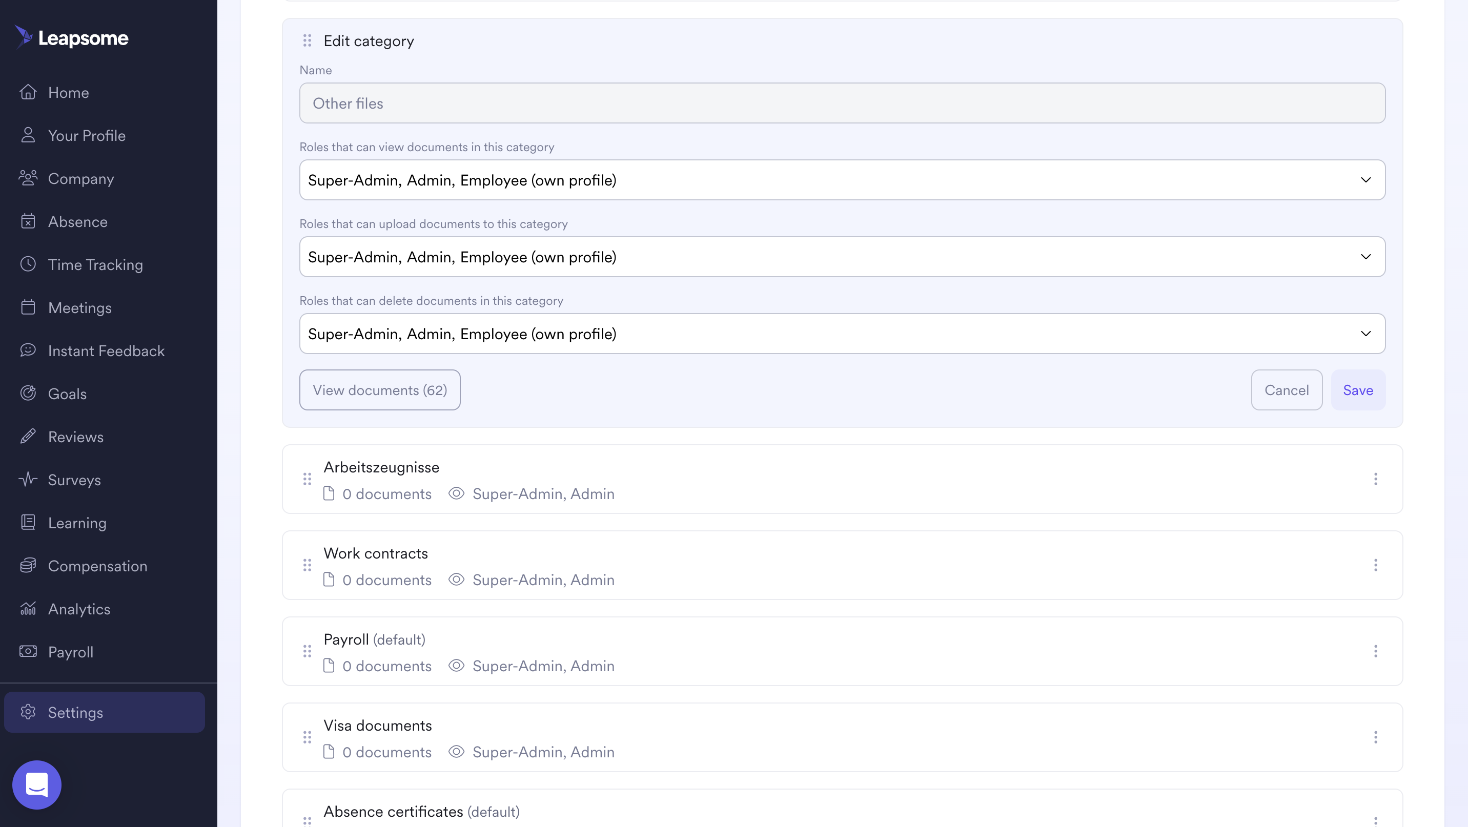Save the category changes
Image resolution: width=1468 pixels, height=827 pixels.
pos(1358,390)
